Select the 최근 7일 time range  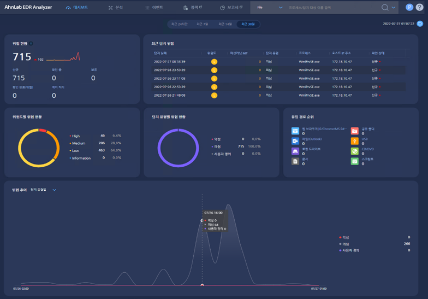click(202, 24)
